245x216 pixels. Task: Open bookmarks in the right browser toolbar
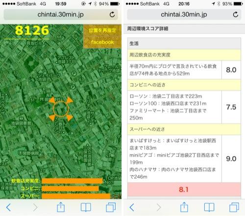coord(209,208)
